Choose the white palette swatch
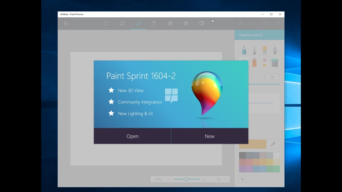This screenshot has width=342, height=192. tap(276, 155)
